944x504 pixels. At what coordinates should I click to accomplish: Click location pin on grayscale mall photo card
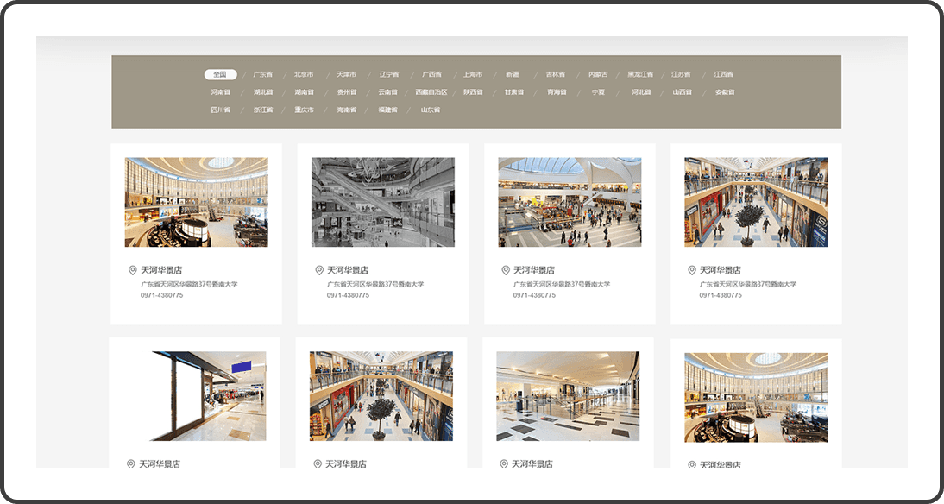point(319,270)
